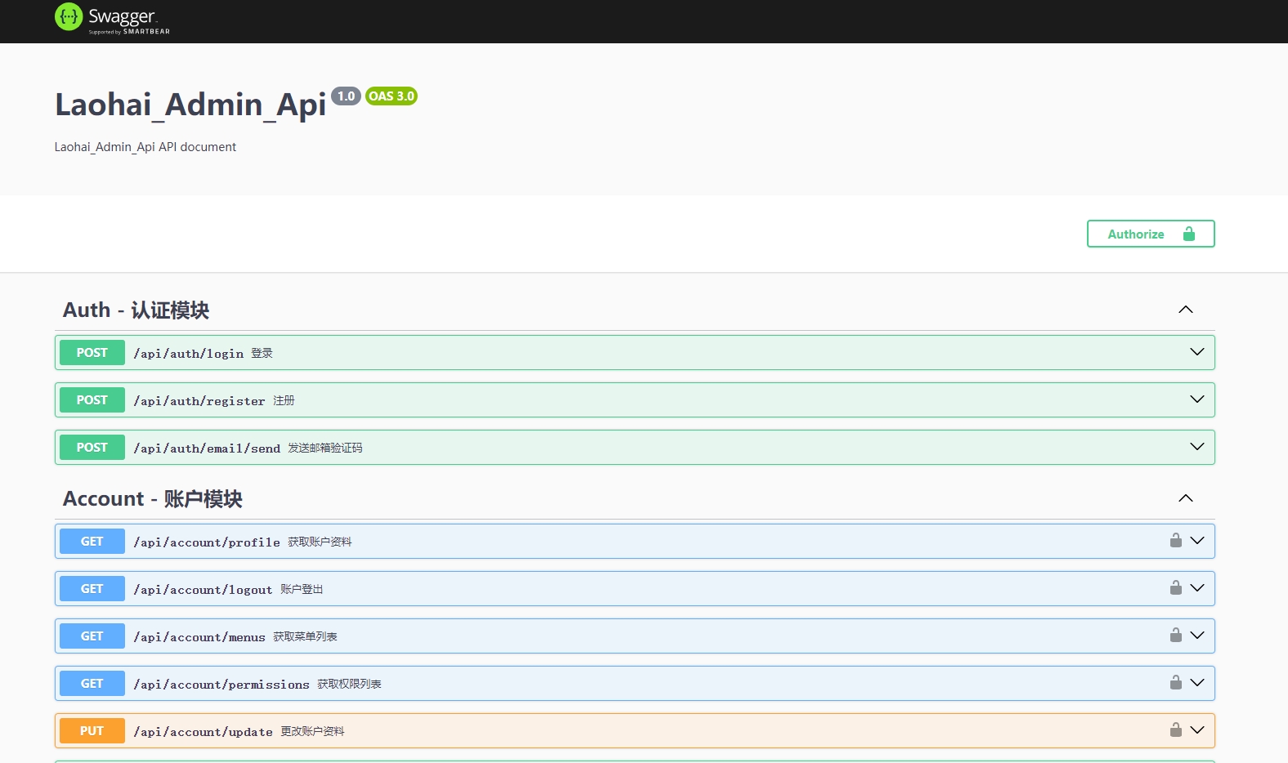Click the 登录 description text
The image size is (1288, 763).
[x=262, y=353]
